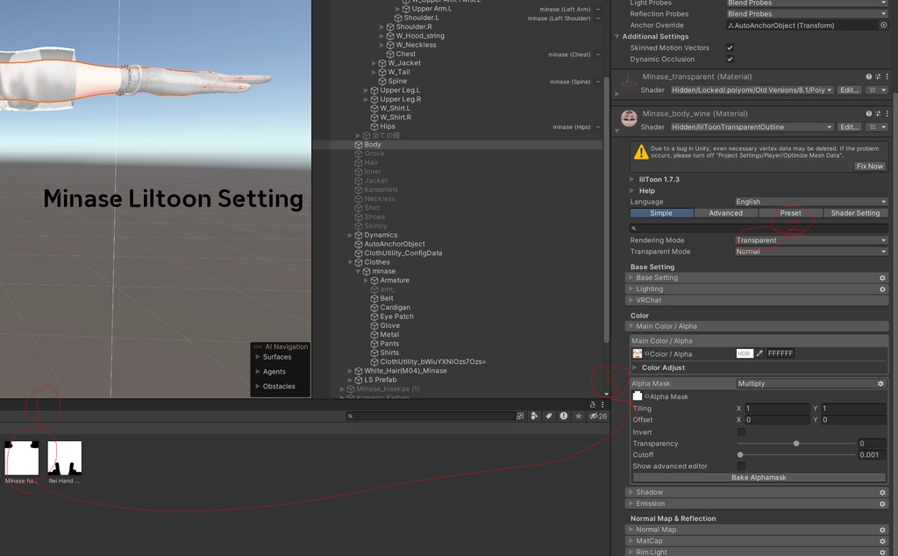Open the Shadow section gear icon
Screen dimensions: 898x556
click(882, 492)
